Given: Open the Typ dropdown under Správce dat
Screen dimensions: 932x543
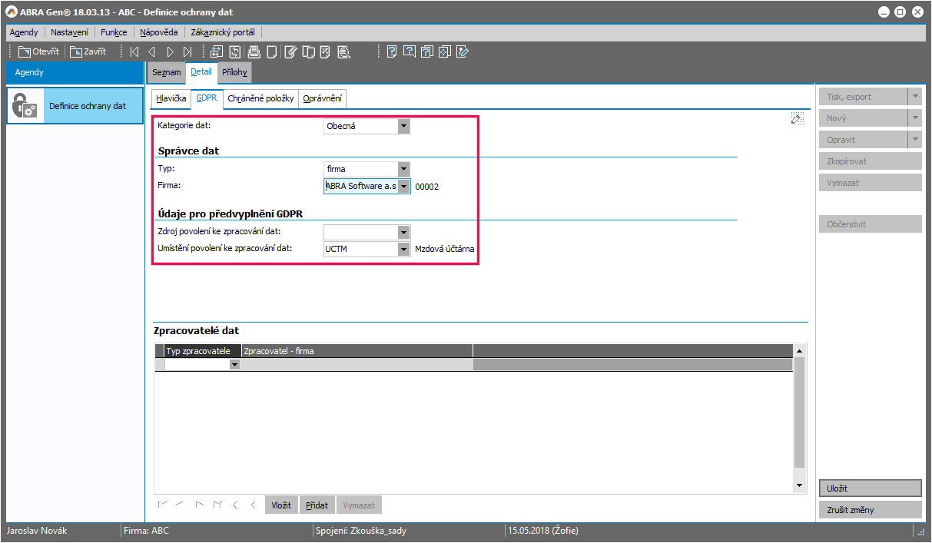Looking at the screenshot, I should point(403,169).
